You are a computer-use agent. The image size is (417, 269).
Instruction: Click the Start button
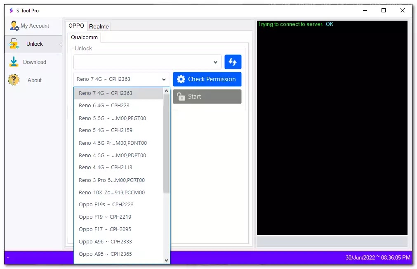click(207, 96)
